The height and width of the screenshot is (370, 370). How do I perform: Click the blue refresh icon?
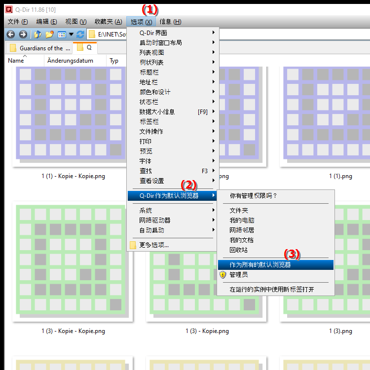80,35
